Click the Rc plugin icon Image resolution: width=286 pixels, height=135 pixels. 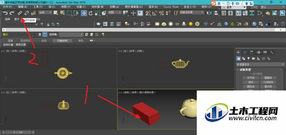pos(283,13)
